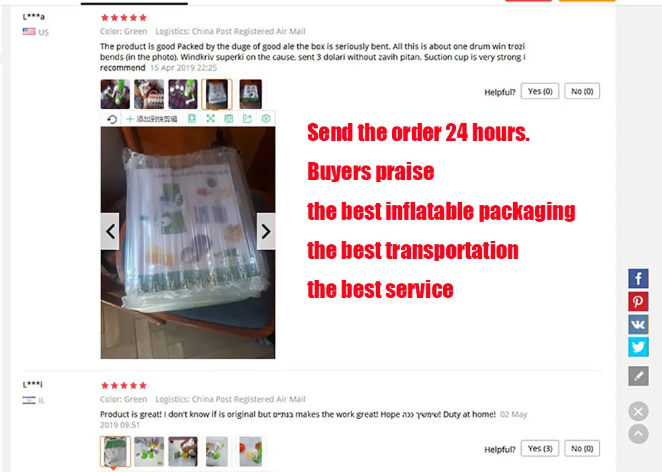Select the fifth thumbnail of IL review
662x472 pixels.
coord(251,451)
